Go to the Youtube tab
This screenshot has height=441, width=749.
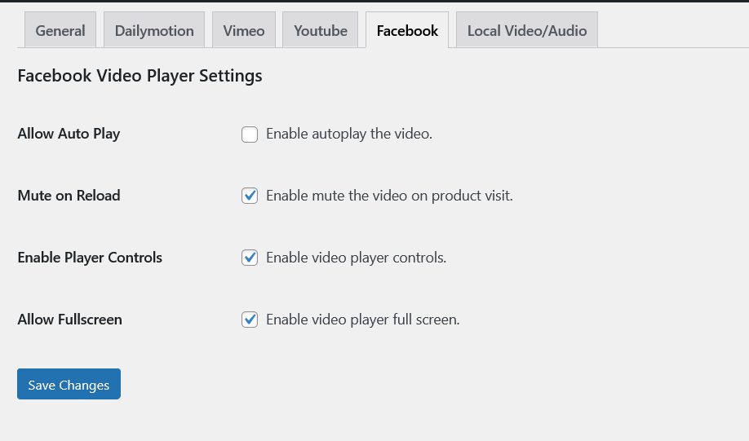pos(320,31)
